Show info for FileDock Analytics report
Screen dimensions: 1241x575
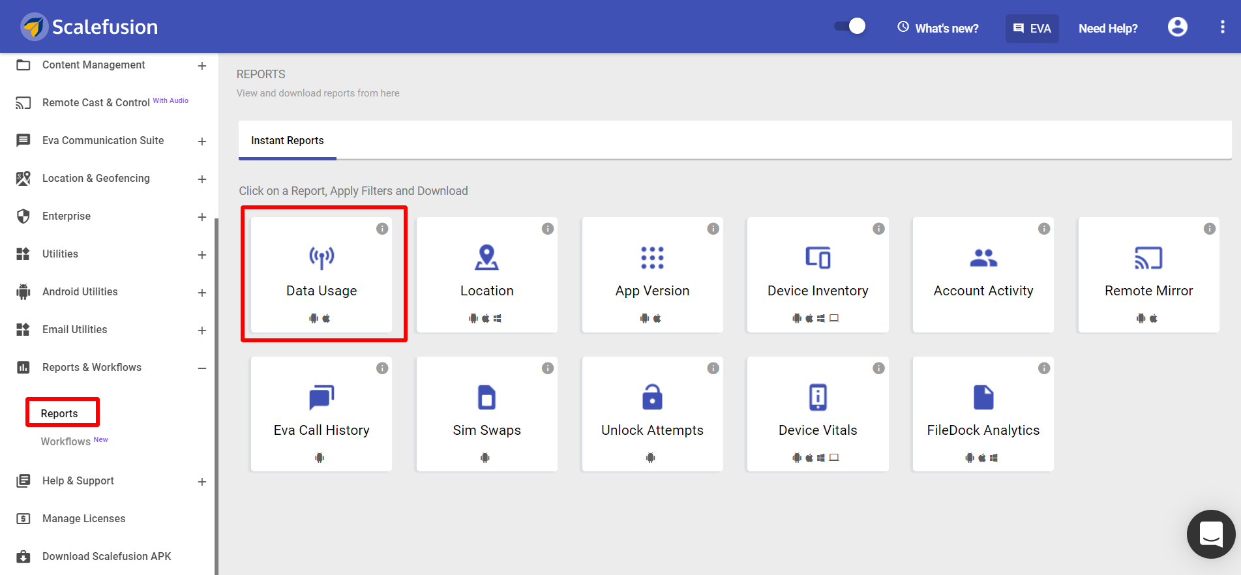pos(1044,368)
